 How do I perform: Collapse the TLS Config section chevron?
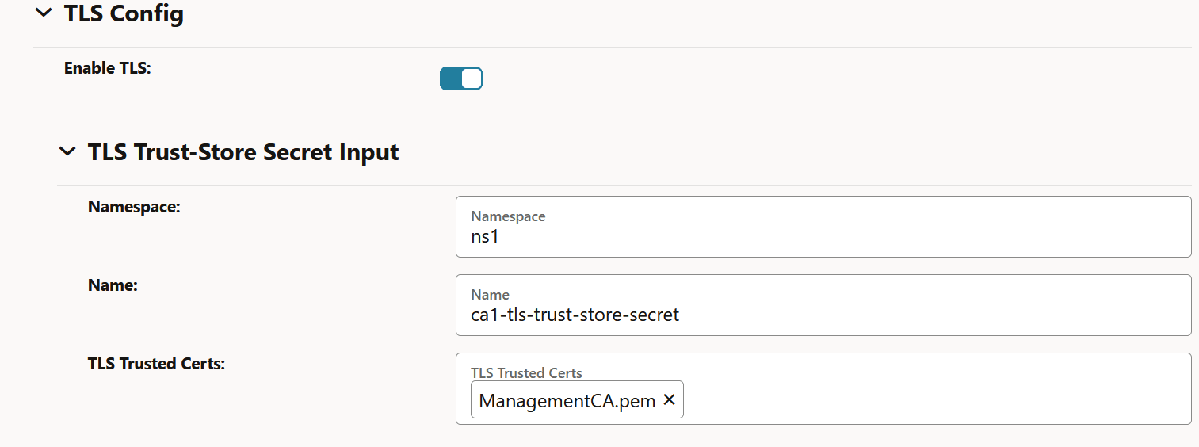click(x=44, y=13)
